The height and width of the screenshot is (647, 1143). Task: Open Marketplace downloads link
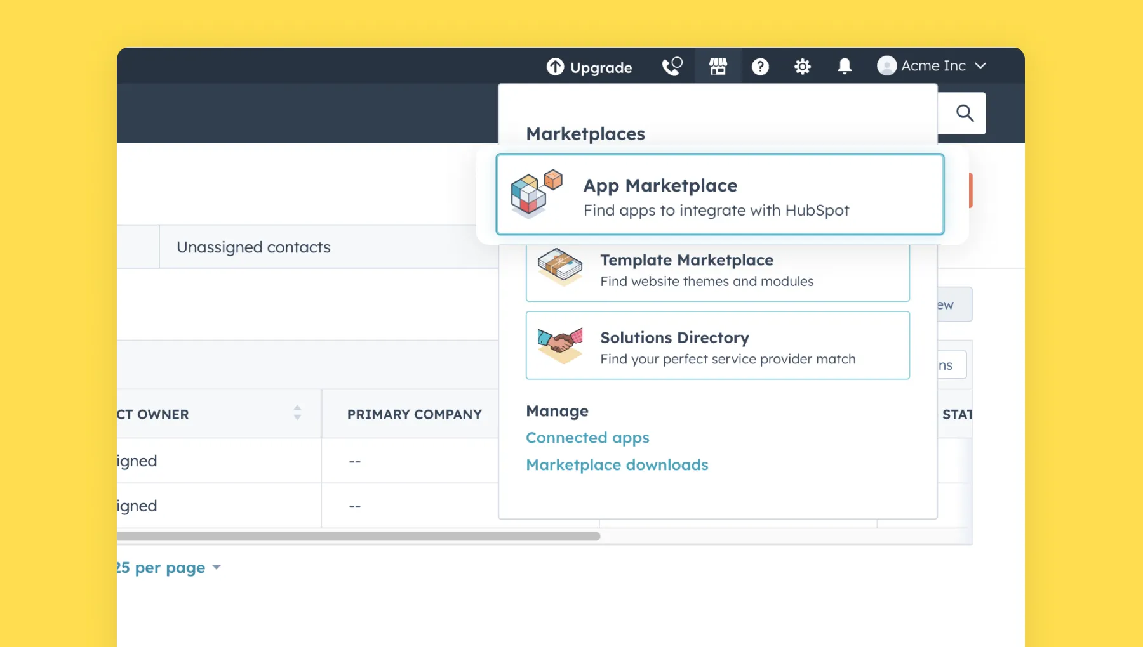click(x=617, y=465)
